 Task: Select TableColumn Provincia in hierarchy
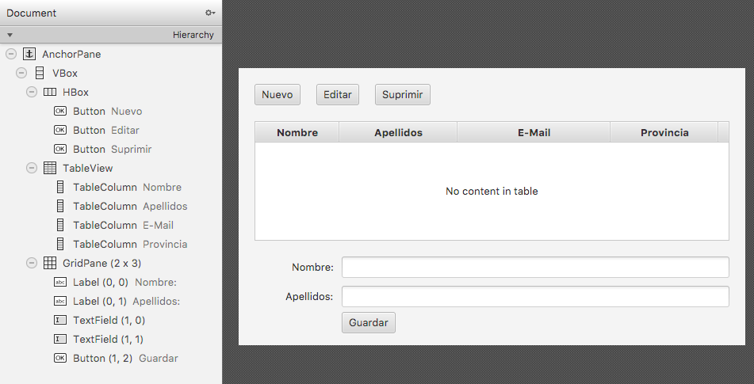pos(130,245)
